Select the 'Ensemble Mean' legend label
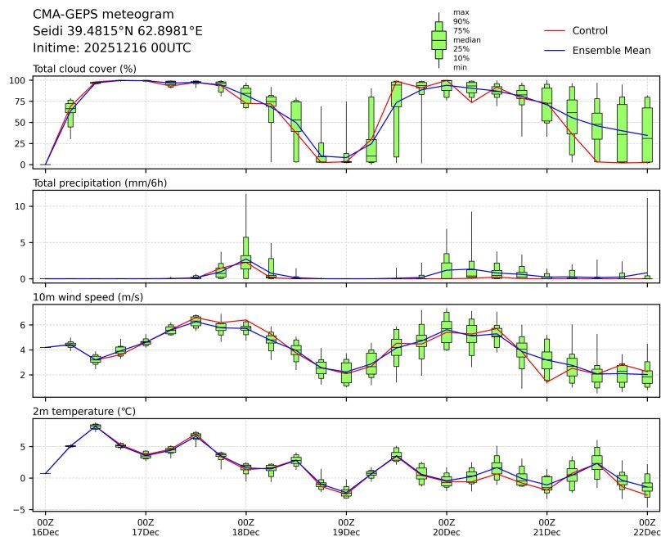670x546 pixels. tap(611, 51)
